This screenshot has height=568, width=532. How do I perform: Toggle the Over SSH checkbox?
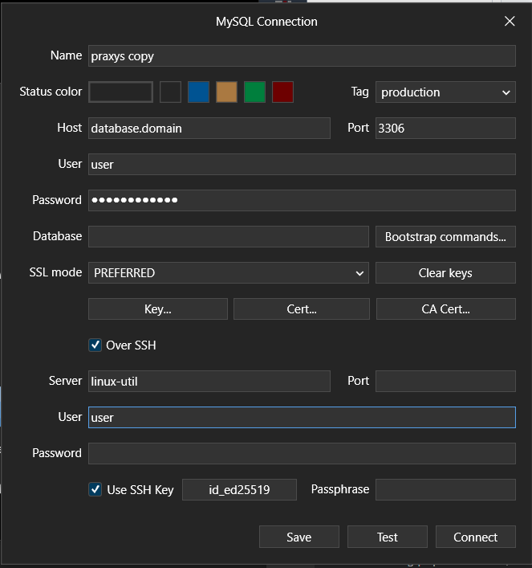(95, 345)
